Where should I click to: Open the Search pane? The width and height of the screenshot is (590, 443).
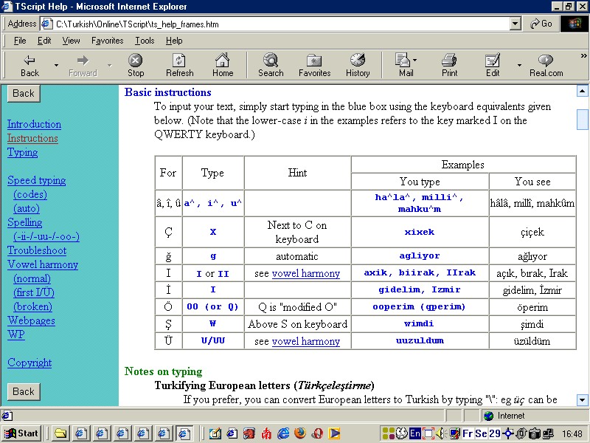tap(271, 65)
